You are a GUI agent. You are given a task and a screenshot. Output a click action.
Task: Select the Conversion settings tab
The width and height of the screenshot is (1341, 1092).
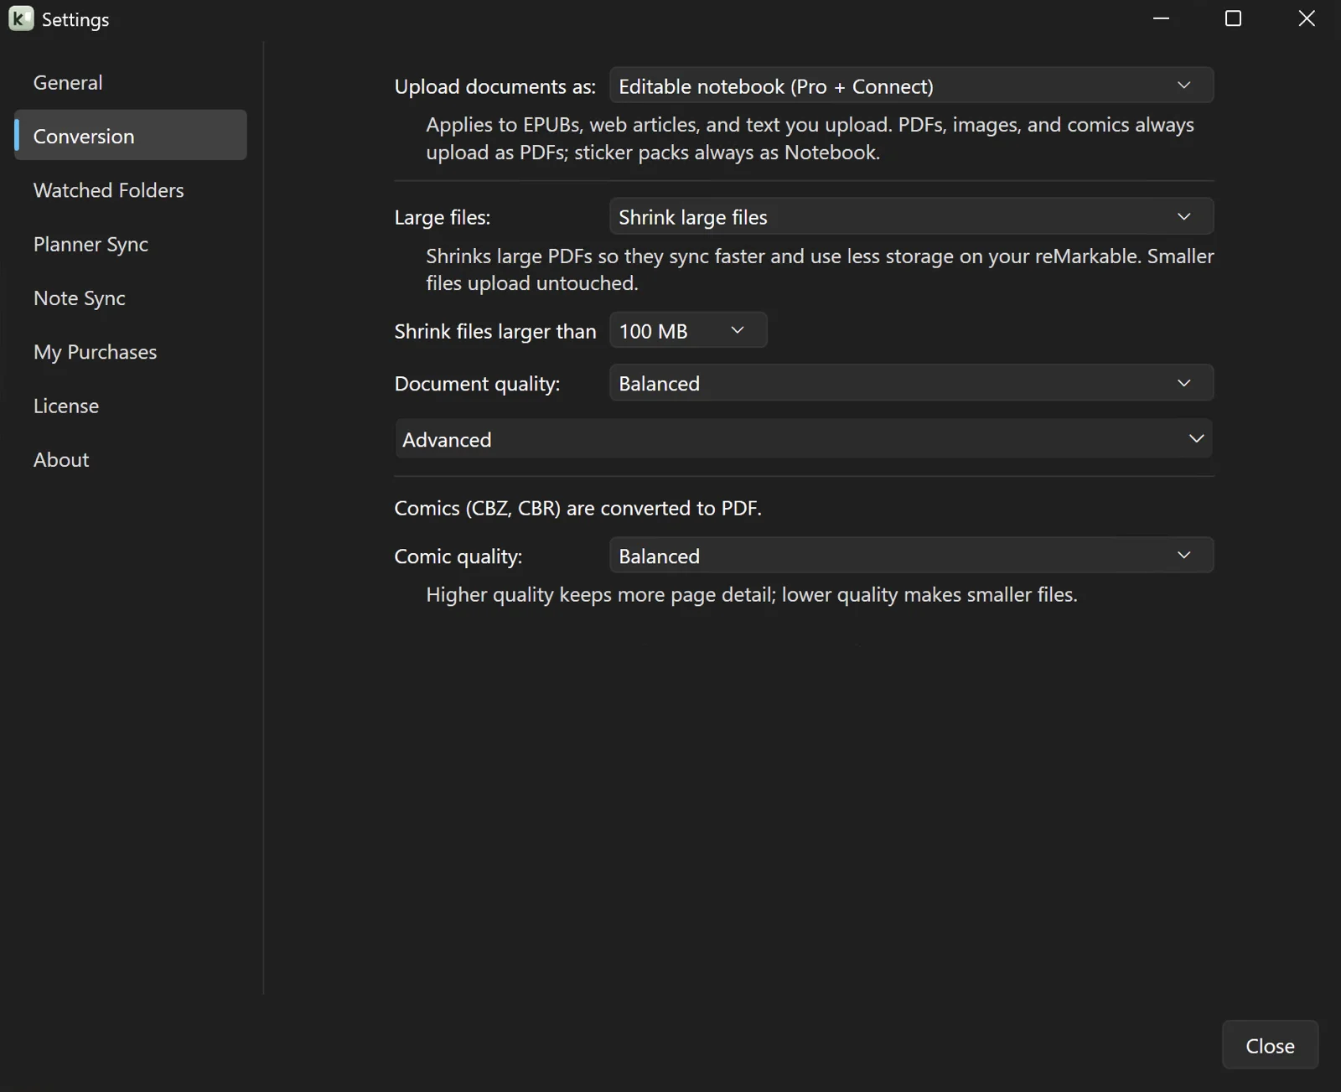(x=131, y=136)
